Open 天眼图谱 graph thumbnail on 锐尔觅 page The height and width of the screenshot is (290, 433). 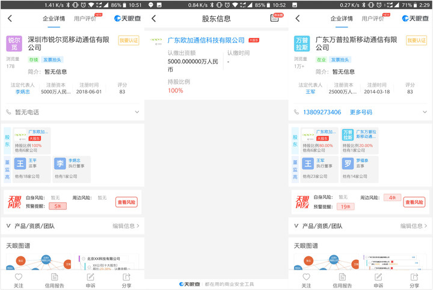pyautogui.click(x=38, y=262)
